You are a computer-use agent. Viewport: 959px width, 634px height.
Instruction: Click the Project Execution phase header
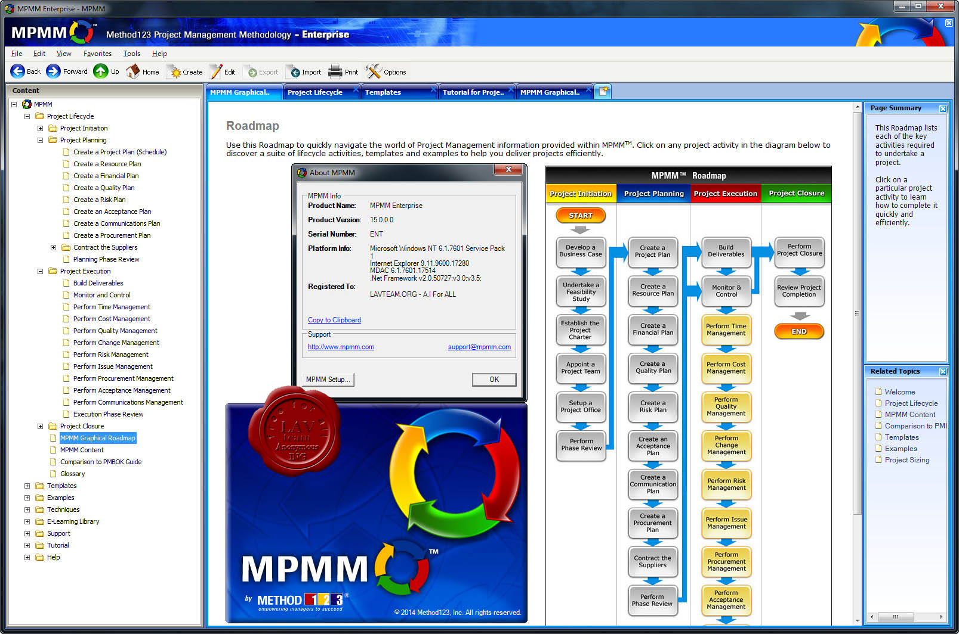pyautogui.click(x=725, y=194)
